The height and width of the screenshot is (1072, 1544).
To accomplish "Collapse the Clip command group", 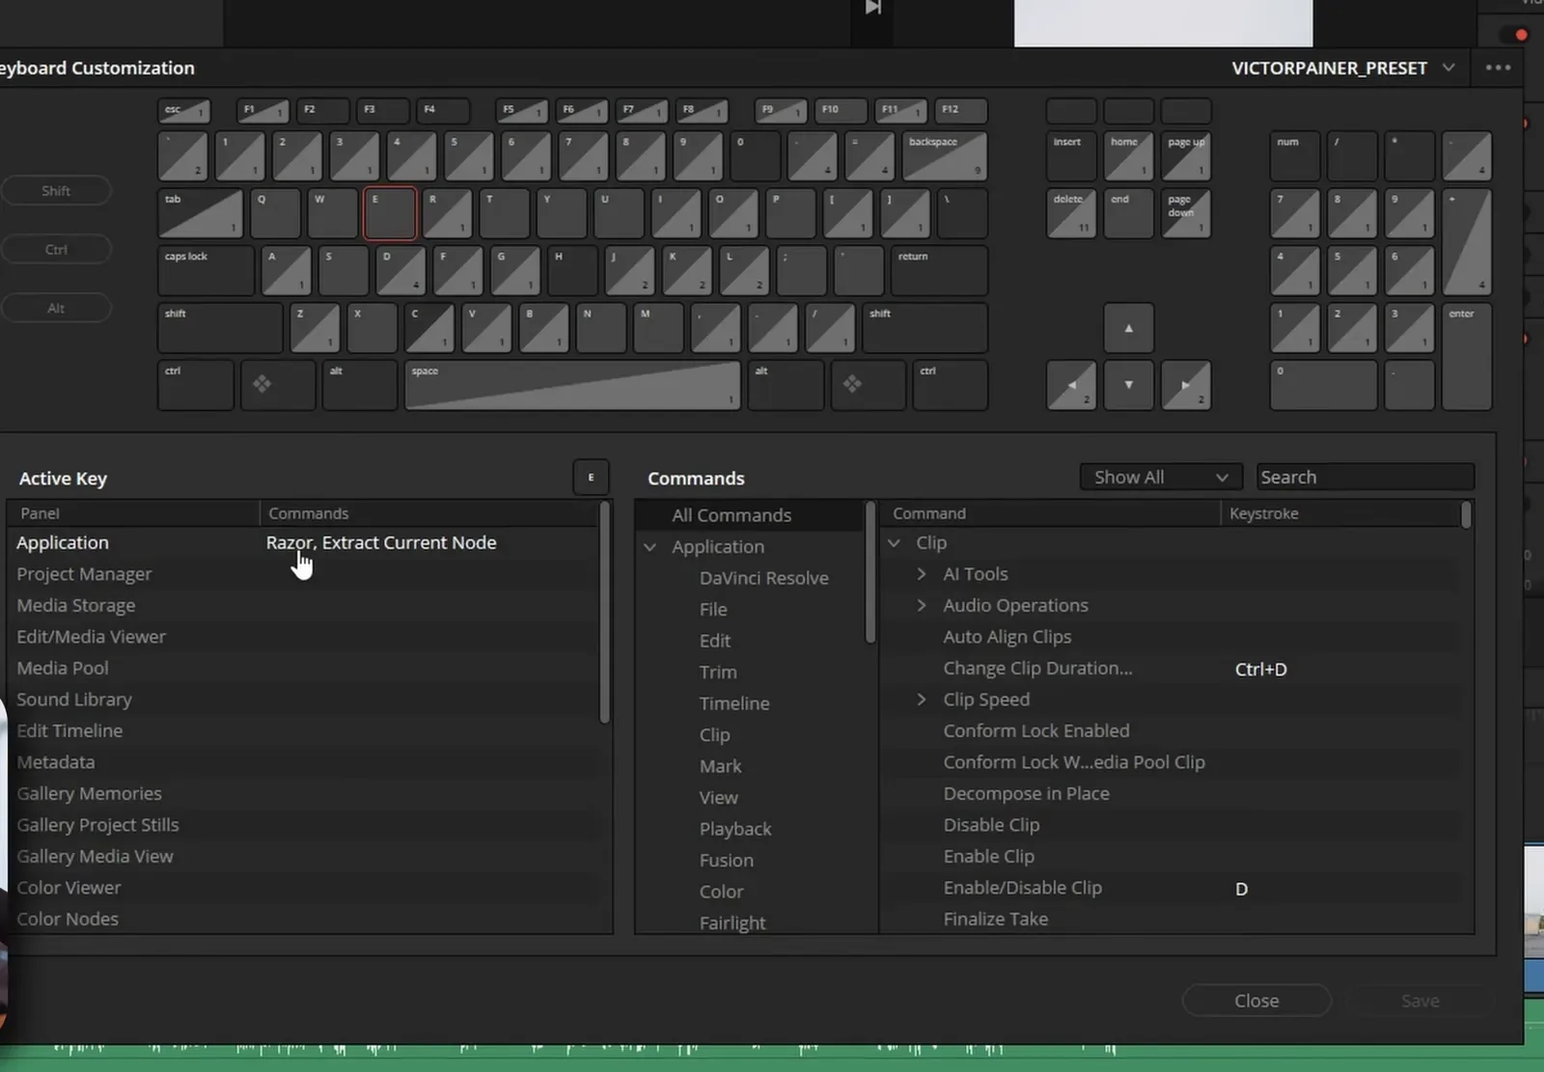I will pos(895,543).
